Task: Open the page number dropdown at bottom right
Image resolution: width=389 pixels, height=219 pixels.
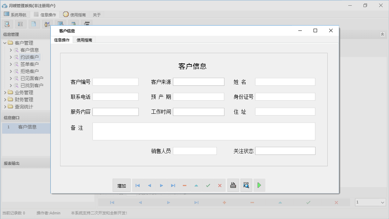Action: (383, 202)
